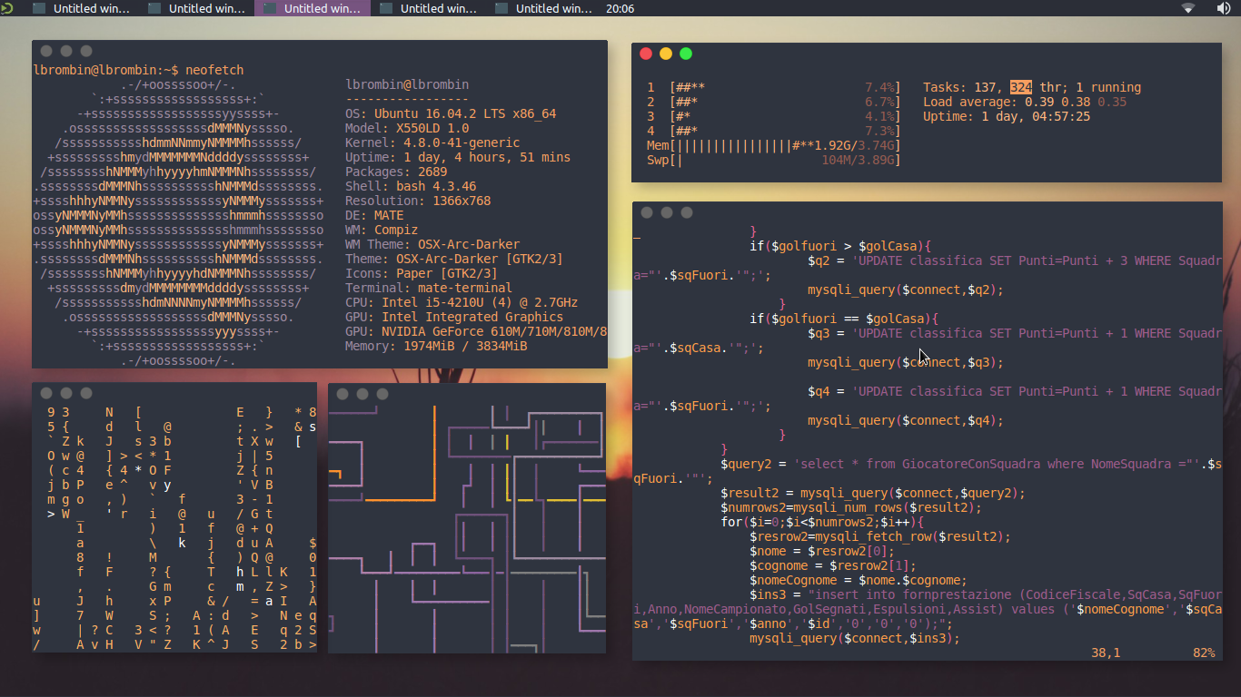The image size is (1241, 697).
Task: Click the 'WM: Compiz' line
Action: click(x=382, y=230)
